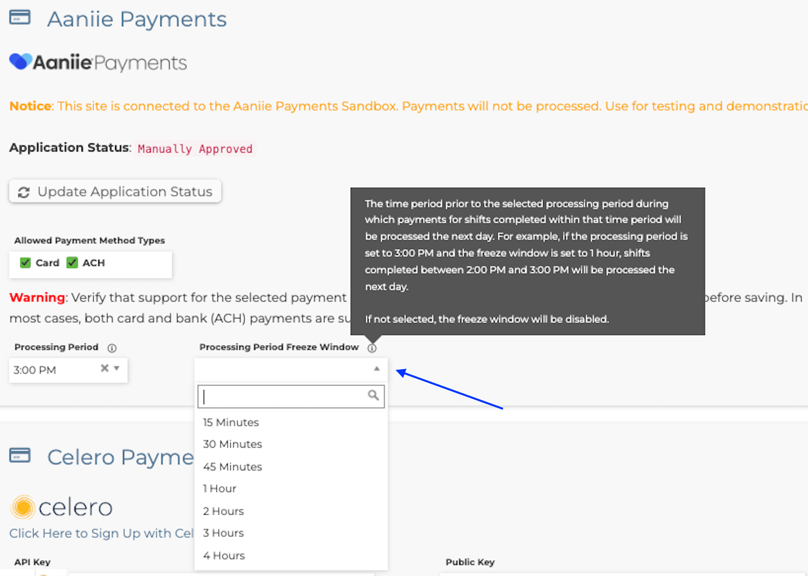Select 15 Minutes freeze window
This screenshot has height=576, width=808.
coord(231,422)
